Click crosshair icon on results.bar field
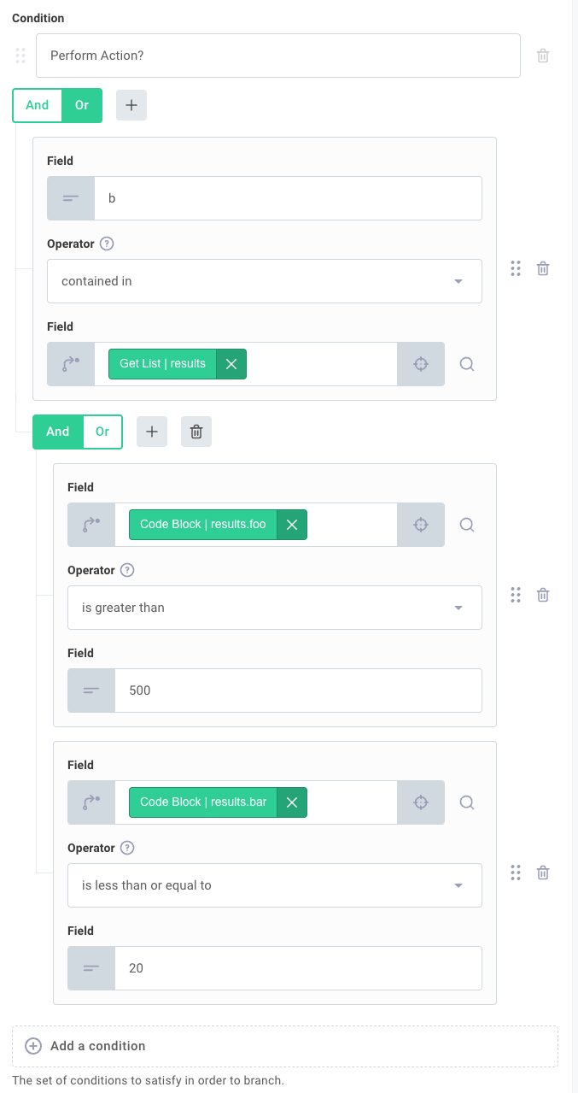 [420, 802]
